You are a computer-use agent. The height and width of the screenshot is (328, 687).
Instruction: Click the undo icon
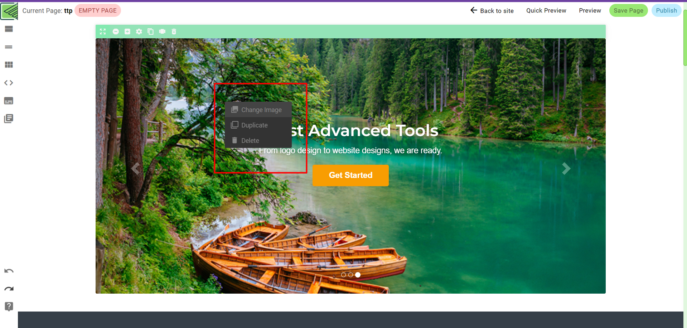(x=9, y=271)
